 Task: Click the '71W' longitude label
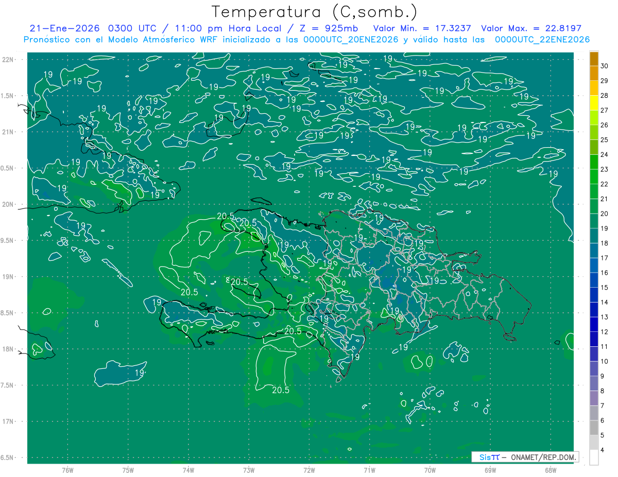coord(369,470)
